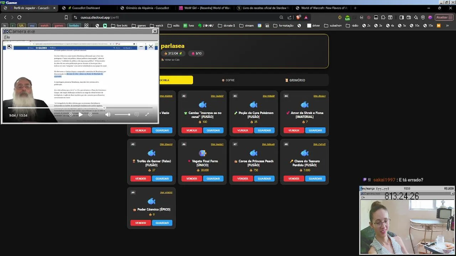The width and height of the screenshot is (456, 256).
Task: Reload the current page
Action: (19, 17)
